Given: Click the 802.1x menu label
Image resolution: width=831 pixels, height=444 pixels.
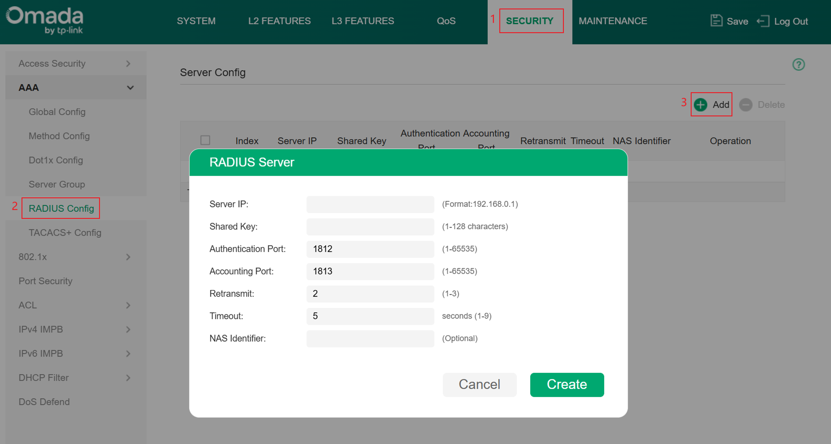Looking at the screenshot, I should (32, 257).
